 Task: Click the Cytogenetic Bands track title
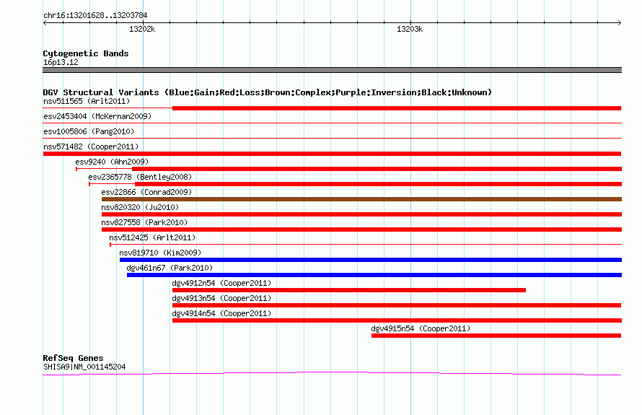point(86,53)
